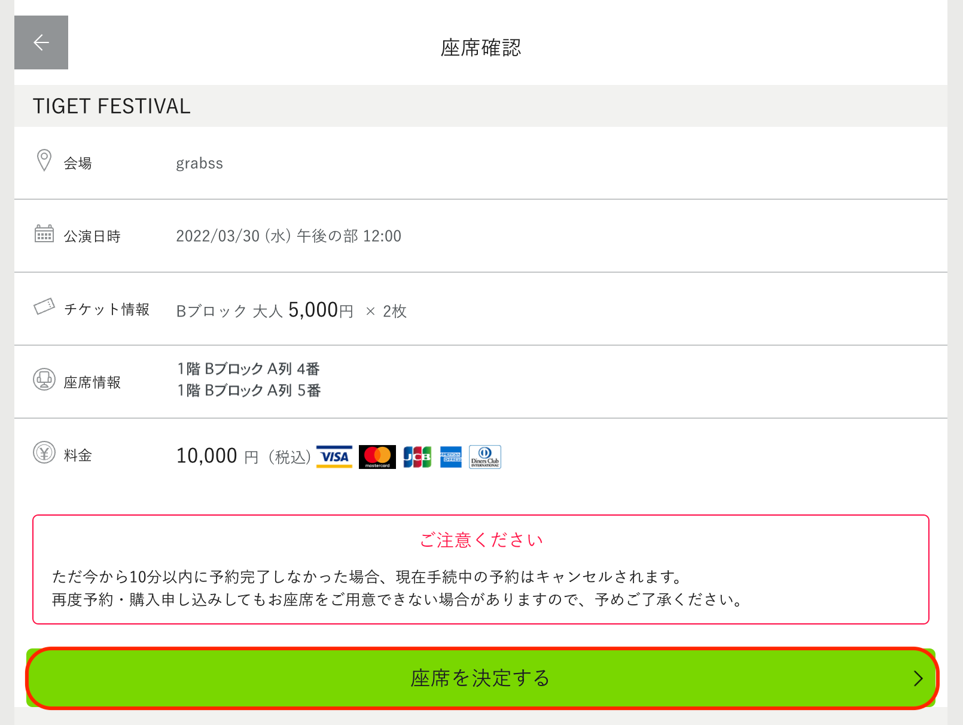Click the TIGET FESTIVAL event title
This screenshot has height=725, width=963.
tap(112, 106)
